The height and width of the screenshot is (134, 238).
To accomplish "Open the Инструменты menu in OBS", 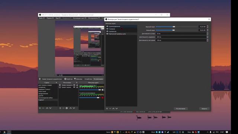I will (94, 18).
